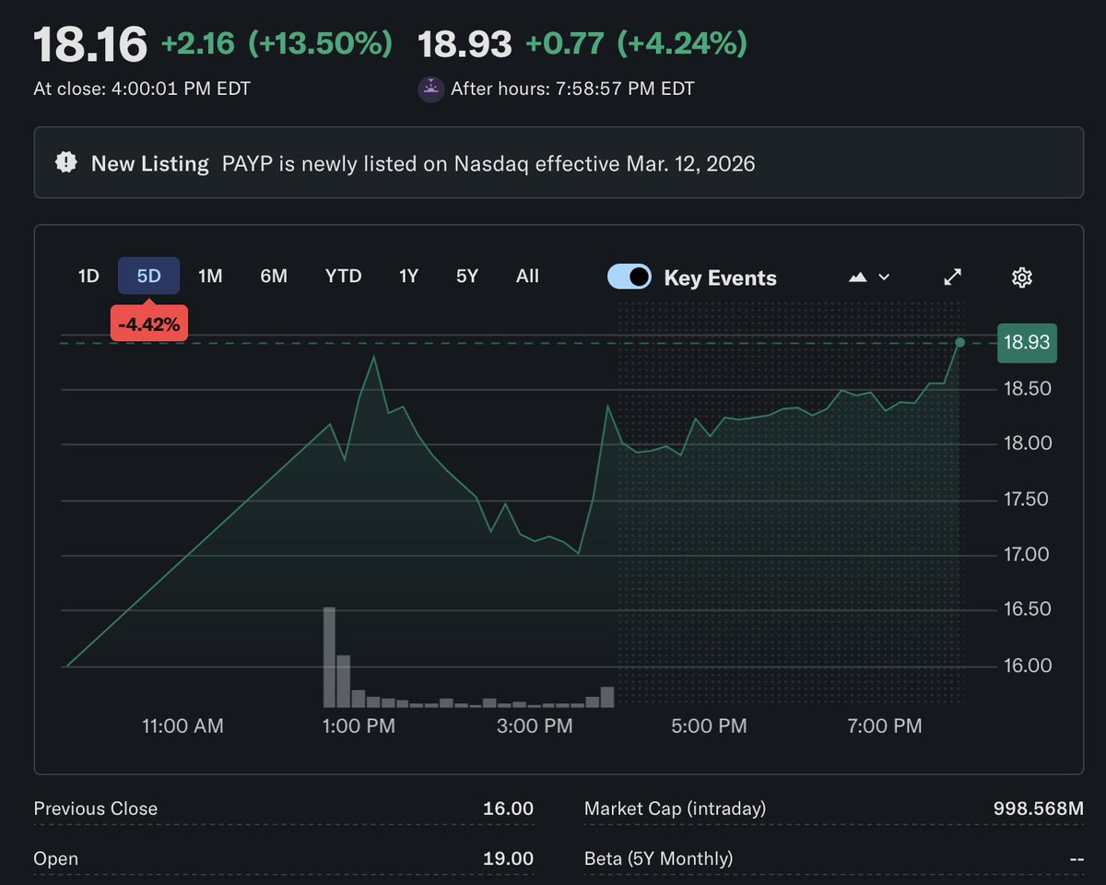Screen dimensions: 1106x885
Task: Click the 18.16 closing price
Action: coord(90,44)
